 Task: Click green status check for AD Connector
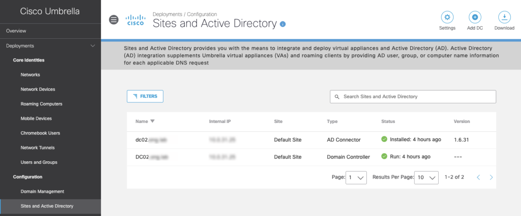[x=384, y=139]
